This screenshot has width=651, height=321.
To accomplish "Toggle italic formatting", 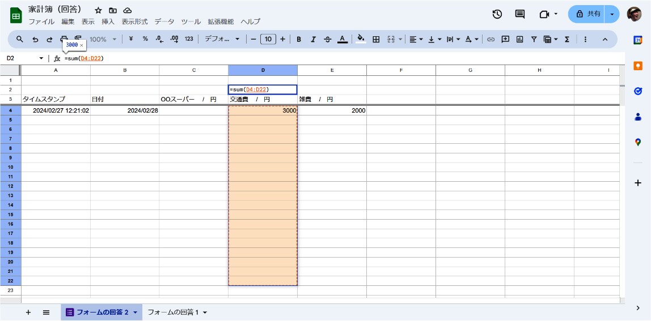I will (313, 40).
